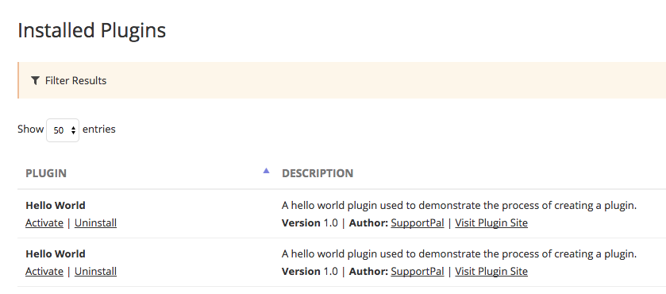Expand the Filter Results panel label
666x294 pixels.
tap(75, 80)
